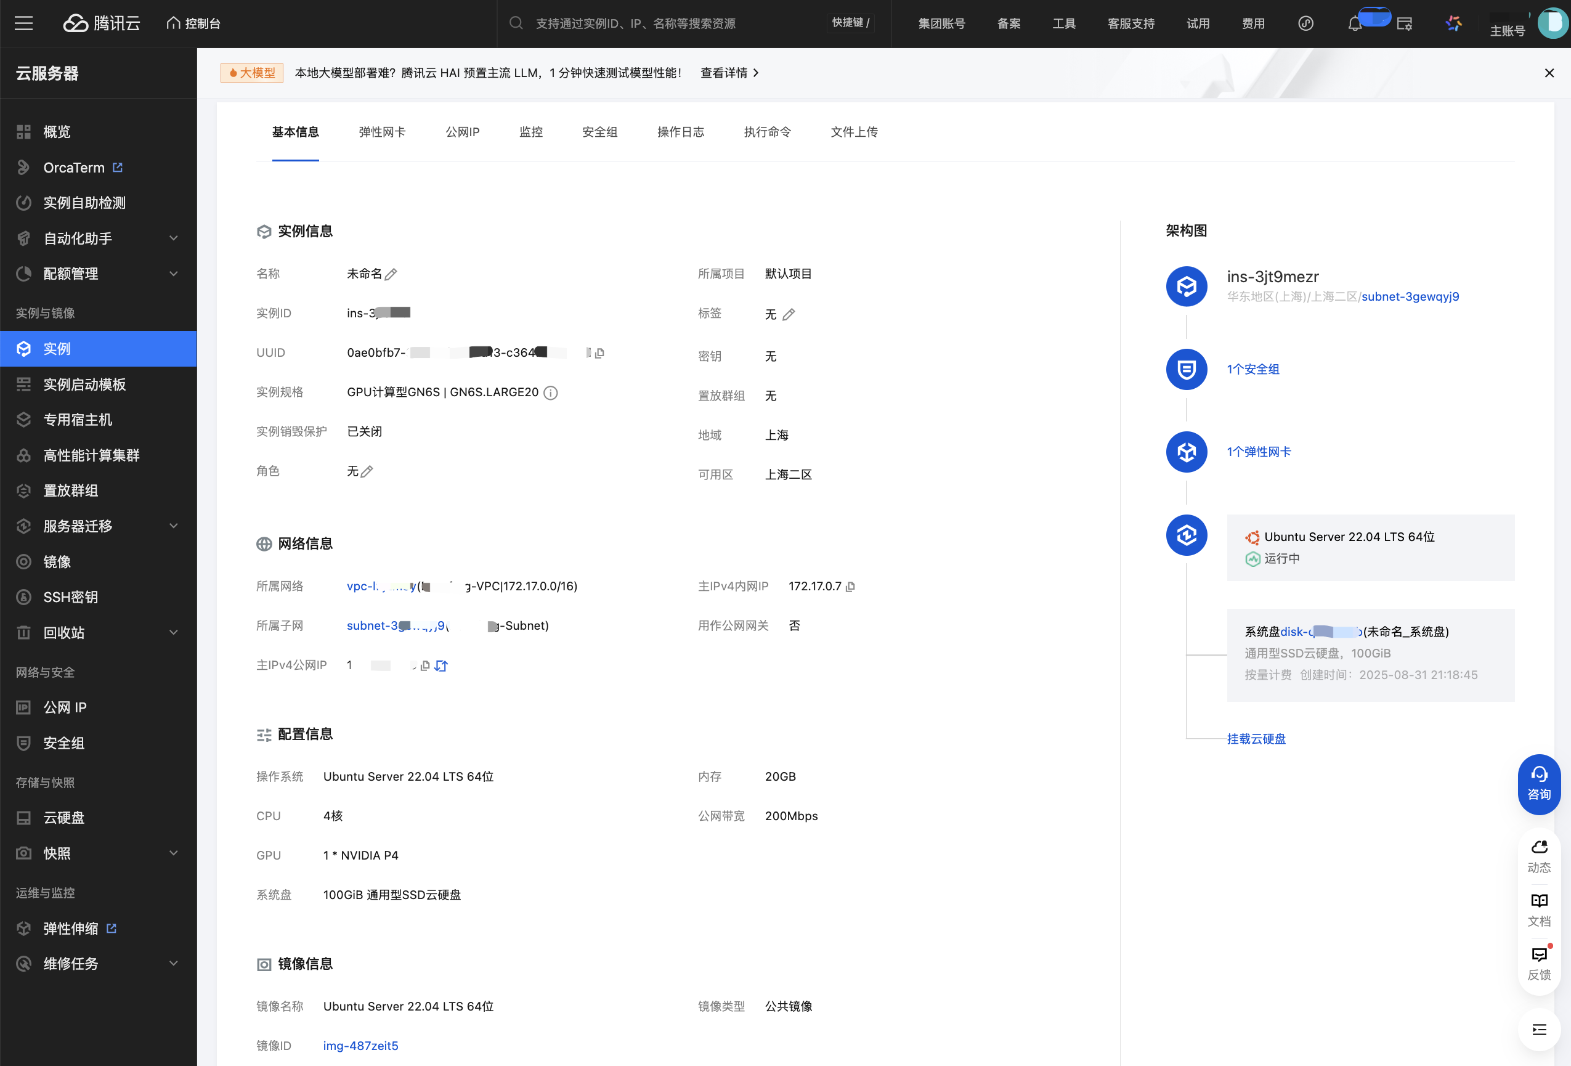Screen dimensions: 1571x1066
Task: Open the billing card icon in header
Action: point(1405,23)
